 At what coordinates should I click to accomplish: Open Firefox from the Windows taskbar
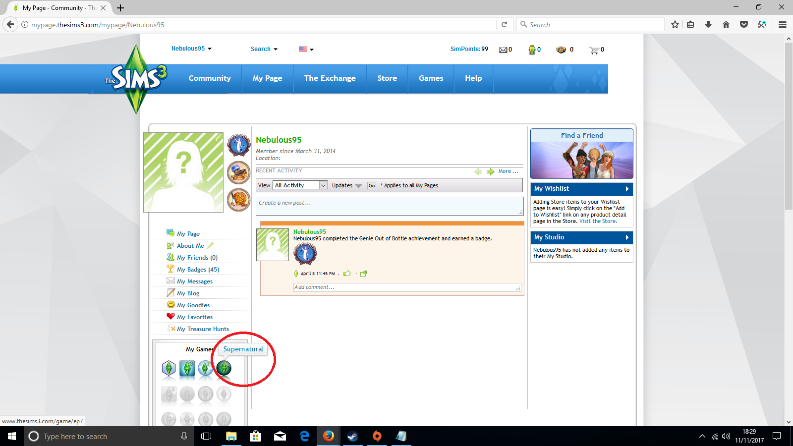[x=328, y=436]
